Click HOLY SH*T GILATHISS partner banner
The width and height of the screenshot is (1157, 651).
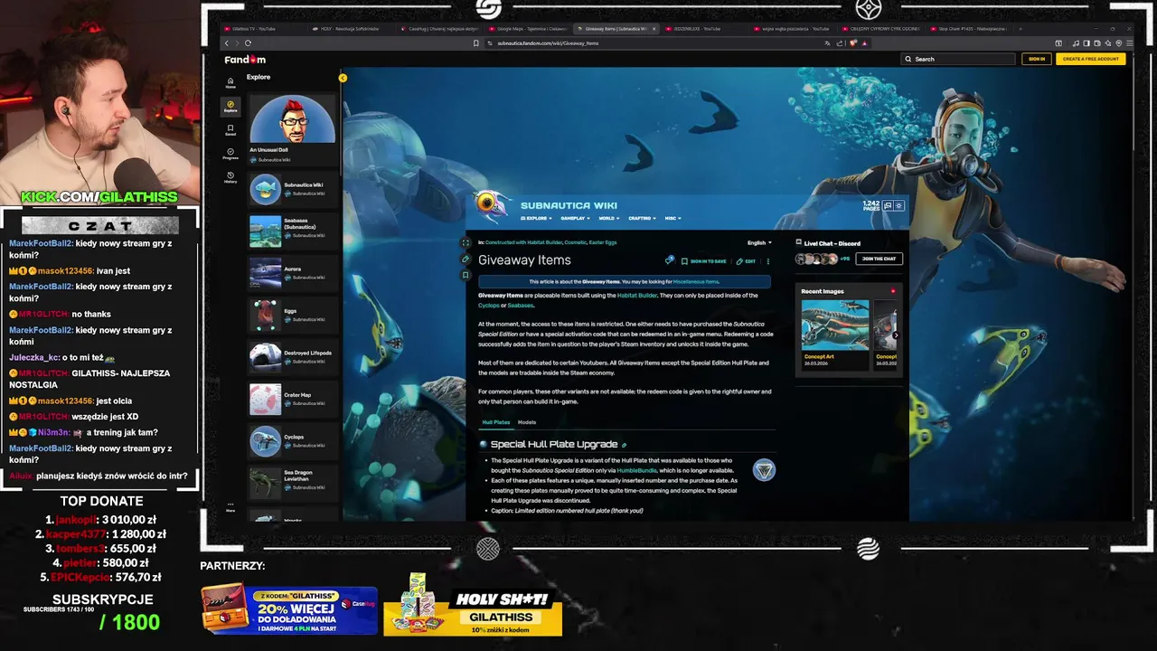(x=473, y=606)
